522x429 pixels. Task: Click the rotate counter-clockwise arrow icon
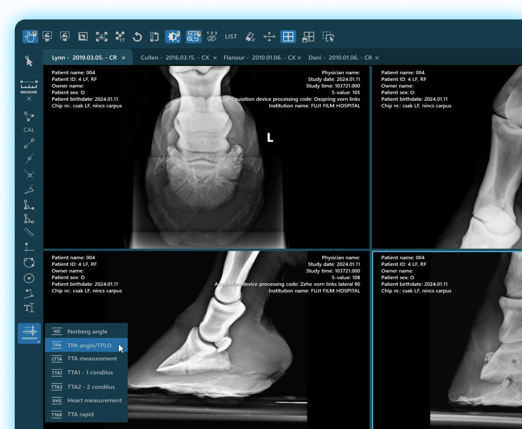click(x=137, y=37)
